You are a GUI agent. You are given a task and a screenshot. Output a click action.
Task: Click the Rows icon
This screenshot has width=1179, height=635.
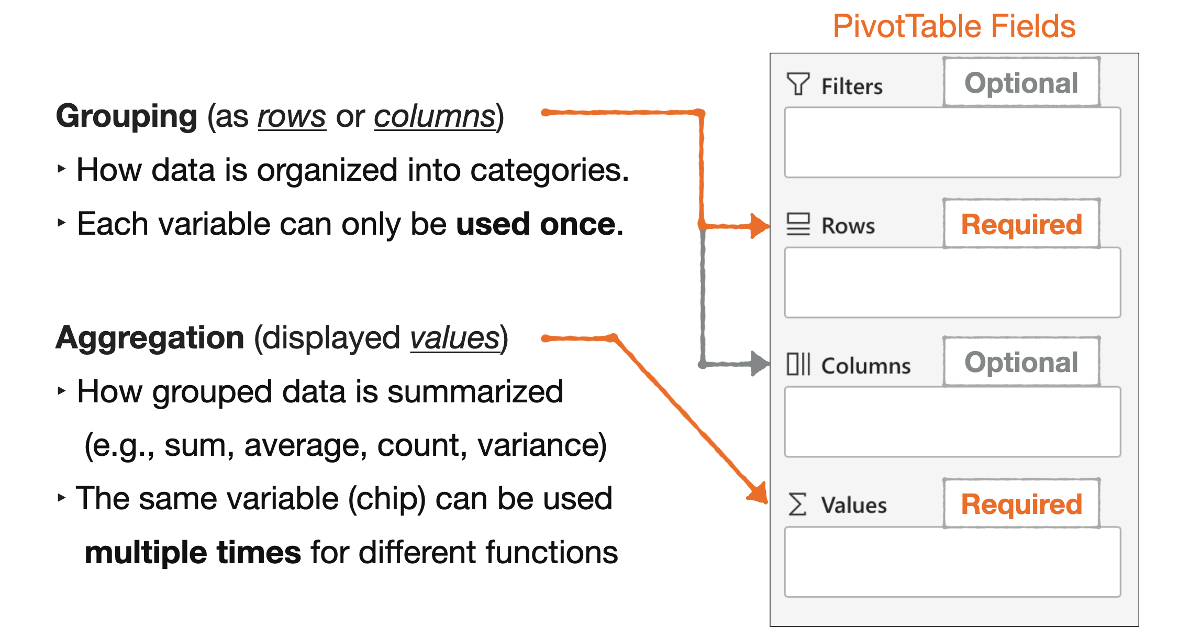[x=798, y=224]
